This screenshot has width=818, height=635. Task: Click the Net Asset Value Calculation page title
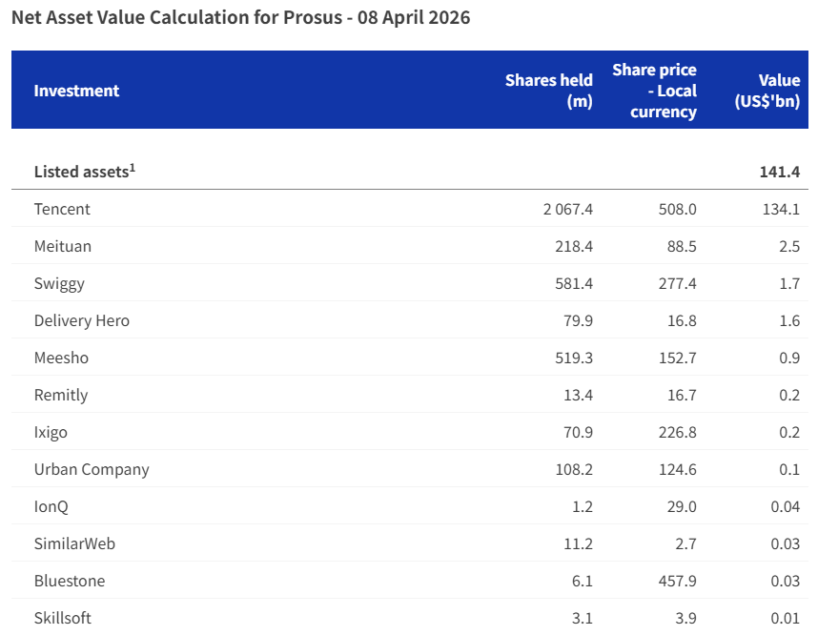tap(240, 18)
